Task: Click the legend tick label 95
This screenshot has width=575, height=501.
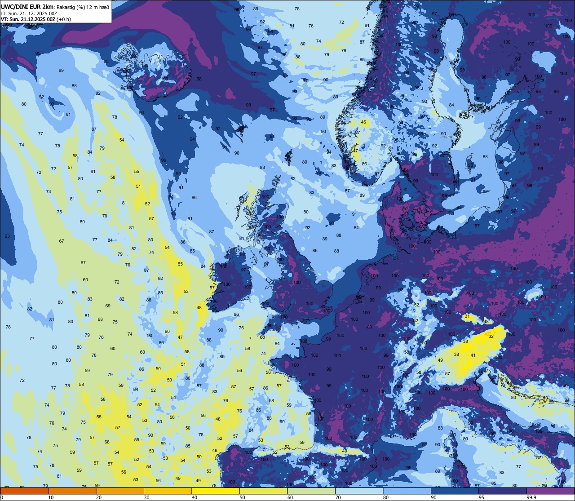Action: [x=481, y=497]
